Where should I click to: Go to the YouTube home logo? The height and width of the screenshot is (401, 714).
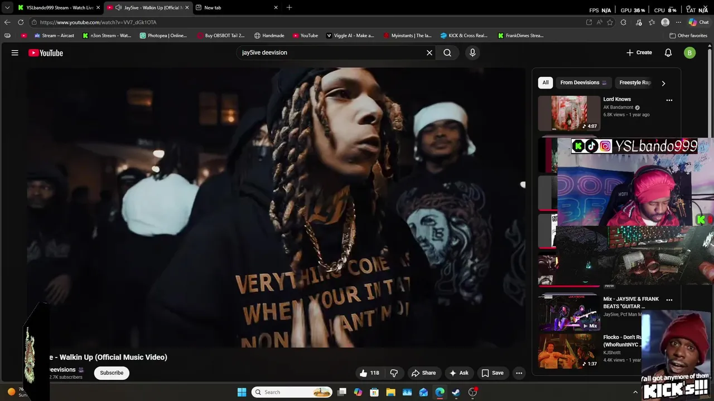click(46, 53)
